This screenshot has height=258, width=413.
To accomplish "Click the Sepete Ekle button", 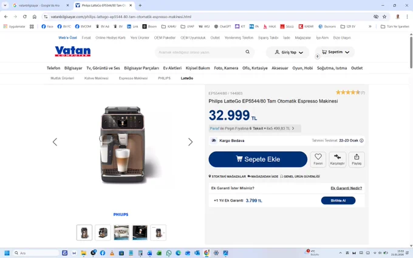I will (258, 159).
